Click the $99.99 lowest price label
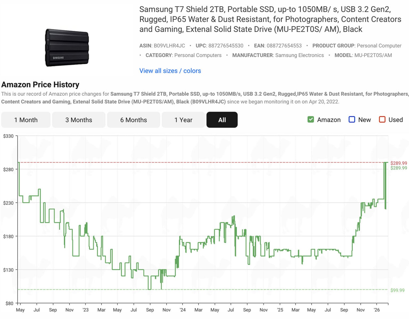 coord(397,290)
